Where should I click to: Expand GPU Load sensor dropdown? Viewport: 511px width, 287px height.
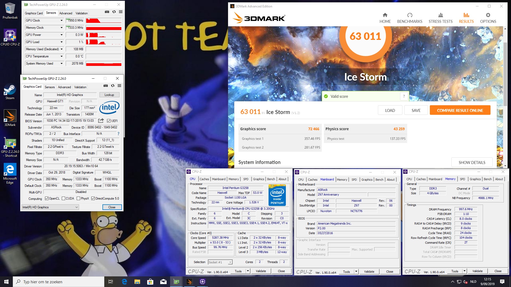tap(61, 42)
